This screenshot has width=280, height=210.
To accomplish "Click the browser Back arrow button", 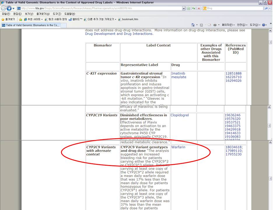I will 3,8.
